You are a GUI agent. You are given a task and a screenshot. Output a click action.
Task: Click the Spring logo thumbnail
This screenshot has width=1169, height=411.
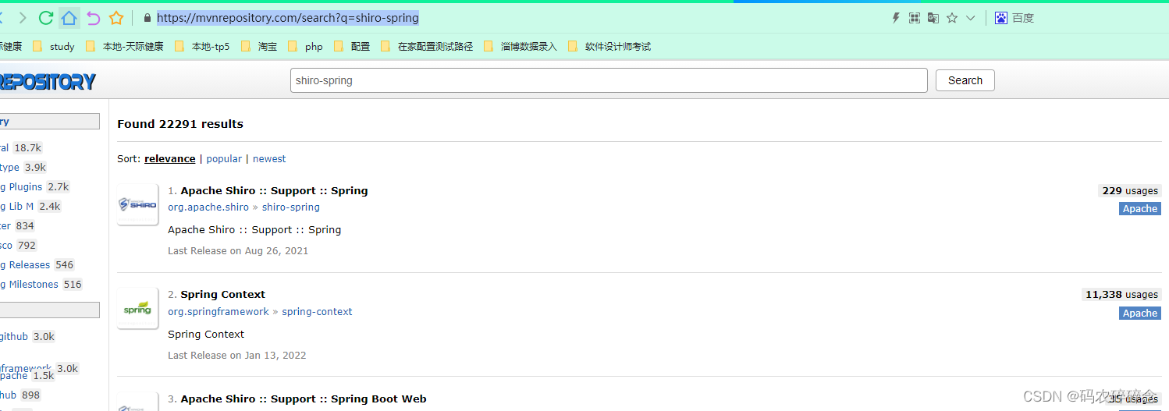click(137, 308)
